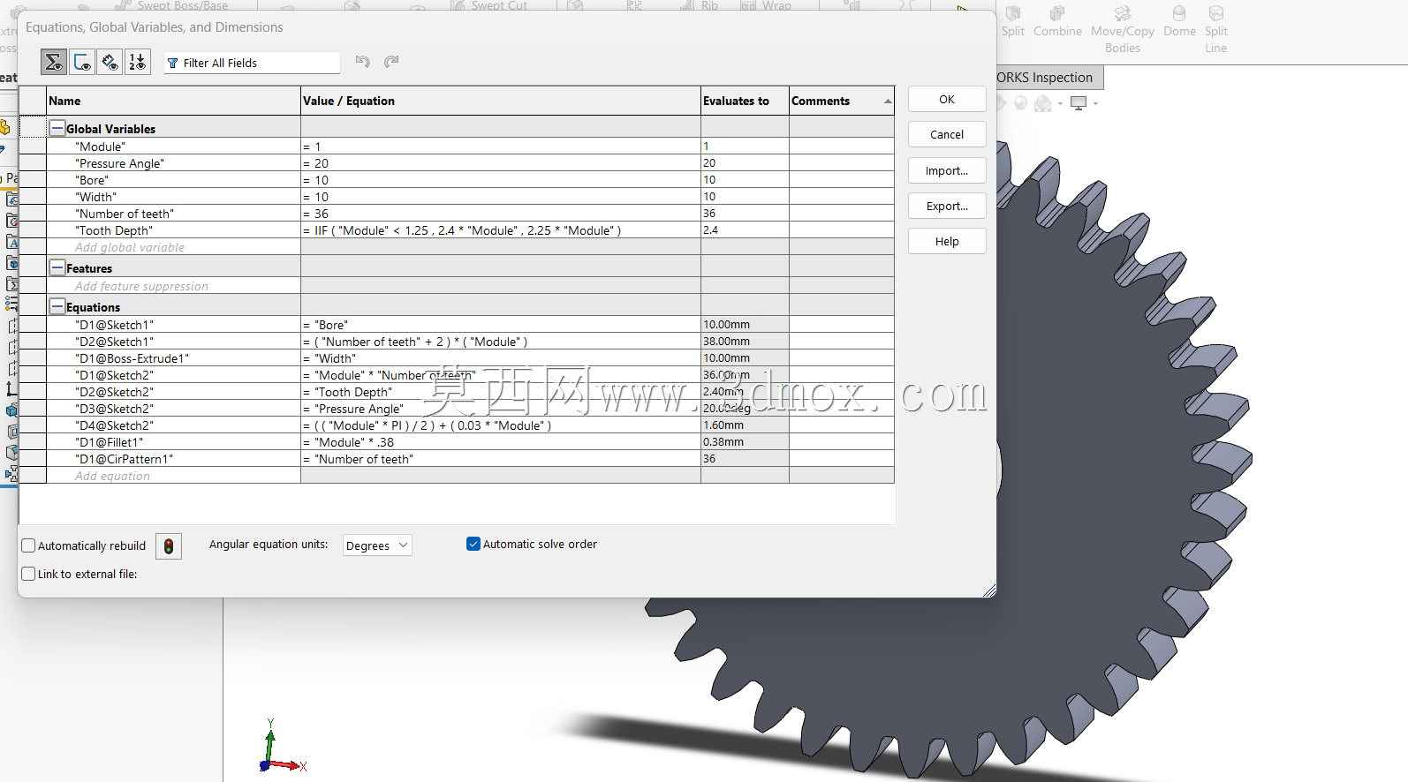Select the Dome tool in ribbon

click(1179, 23)
